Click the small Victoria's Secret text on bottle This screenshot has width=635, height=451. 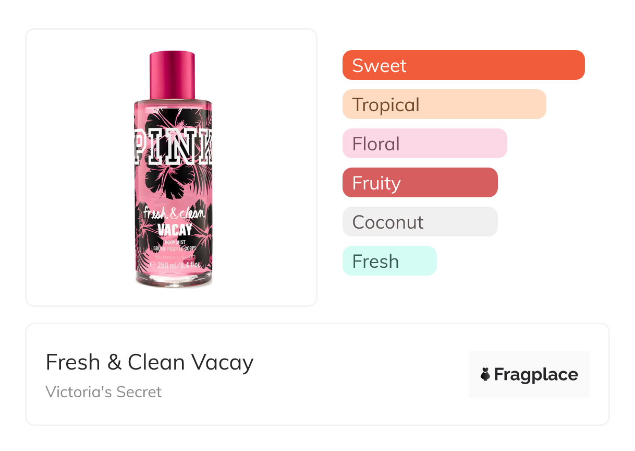pos(175,256)
